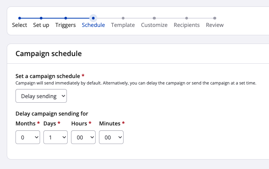This screenshot has width=269, height=169.
Task: Click the Review step label
Action: [215, 25]
